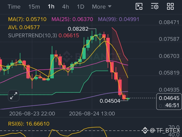The image size is (182, 137).
Task: Select the 1h interval tab
Action: pyautogui.click(x=51, y=7)
